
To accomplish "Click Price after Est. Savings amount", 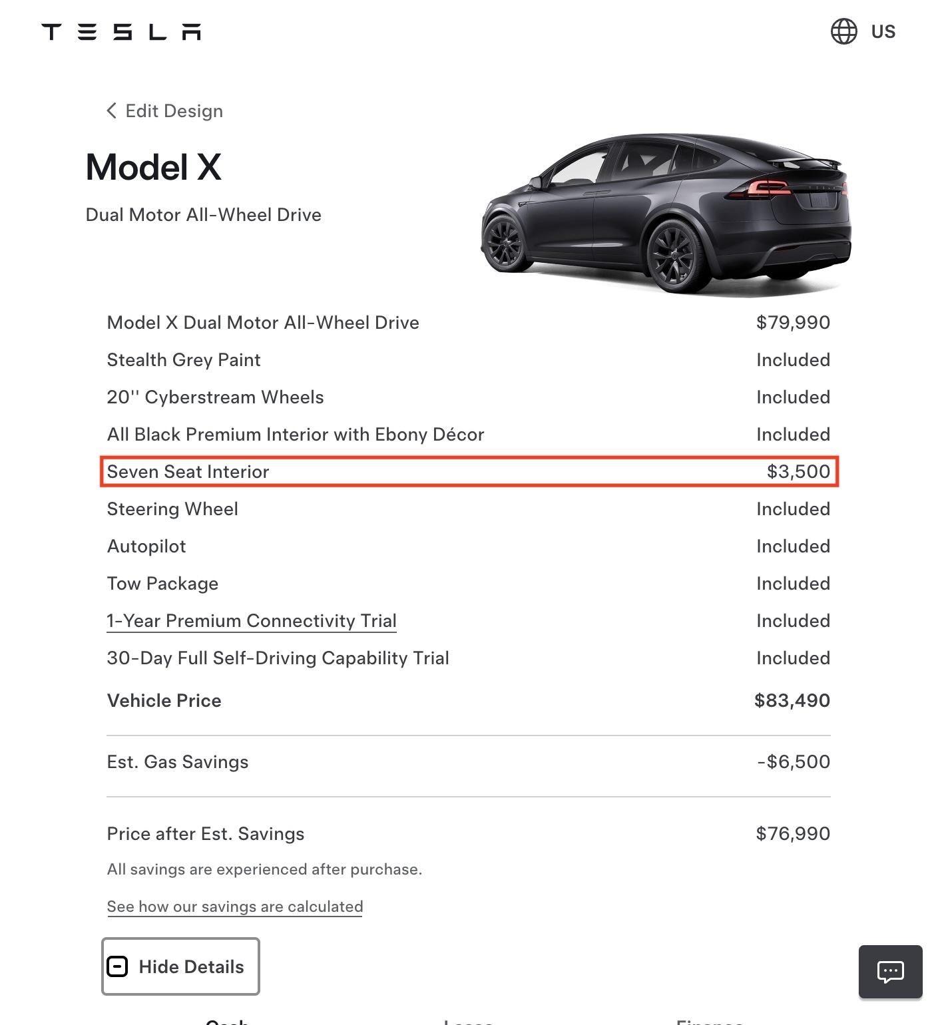I will click(x=793, y=833).
